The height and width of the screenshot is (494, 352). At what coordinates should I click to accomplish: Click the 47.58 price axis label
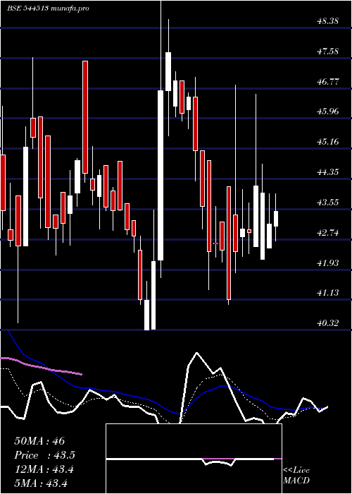pyautogui.click(x=328, y=52)
